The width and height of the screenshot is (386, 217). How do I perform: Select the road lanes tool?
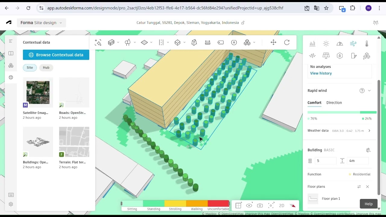[x=161, y=42]
